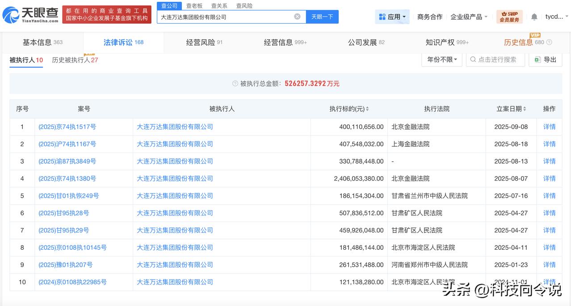Open the 经营信息 999+ tab
571x306 pixels.
tap(285, 42)
